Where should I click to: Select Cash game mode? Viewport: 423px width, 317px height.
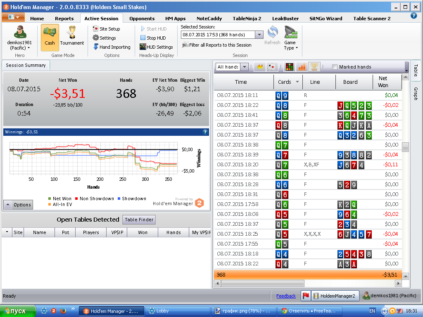click(50, 38)
